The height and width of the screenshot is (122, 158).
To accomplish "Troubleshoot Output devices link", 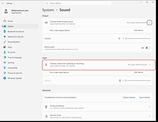I will (129, 97).
